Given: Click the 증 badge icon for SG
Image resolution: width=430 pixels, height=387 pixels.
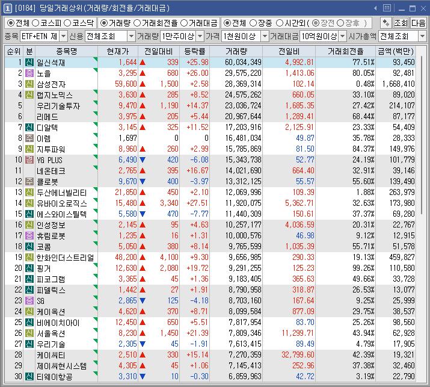Looking at the screenshot, I should [x=29, y=300].
